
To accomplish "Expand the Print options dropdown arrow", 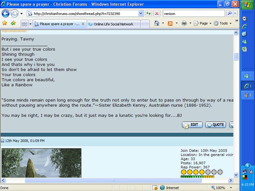I will tap(190, 23).
